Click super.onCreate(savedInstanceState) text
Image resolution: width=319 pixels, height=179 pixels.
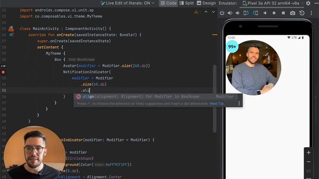point(74,41)
